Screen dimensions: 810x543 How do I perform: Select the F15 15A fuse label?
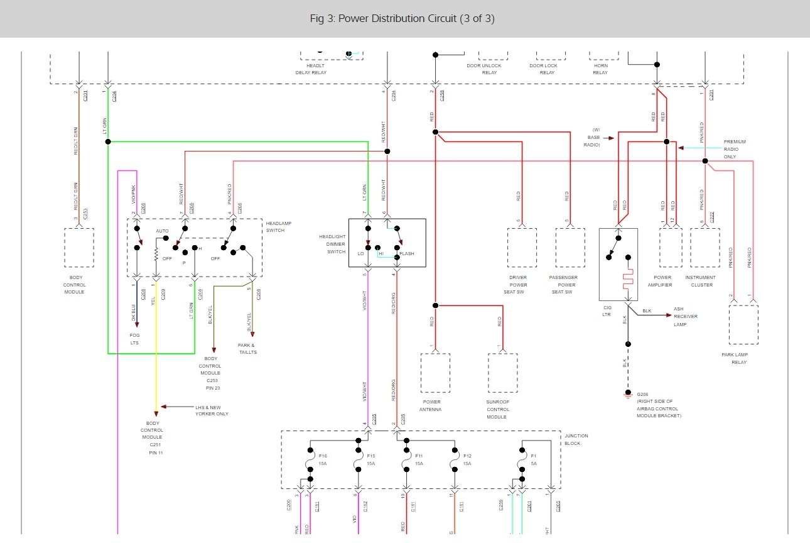[371, 459]
